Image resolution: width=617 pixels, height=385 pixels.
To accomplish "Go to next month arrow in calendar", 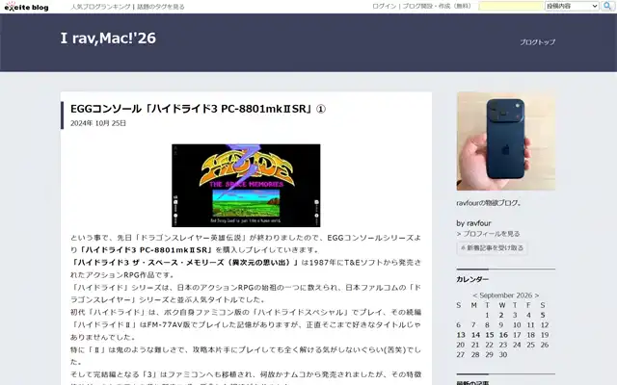I will 537,295.
